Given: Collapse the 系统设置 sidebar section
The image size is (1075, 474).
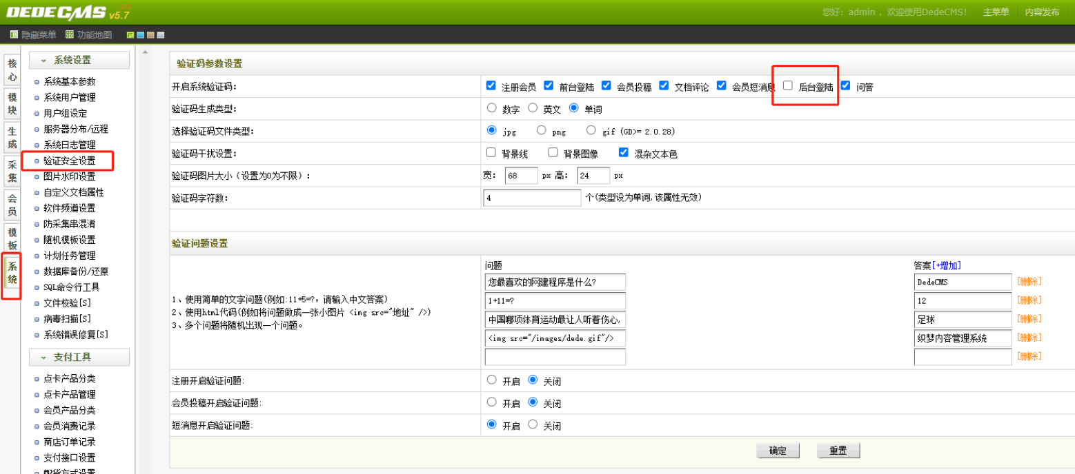Looking at the screenshot, I should (x=79, y=61).
